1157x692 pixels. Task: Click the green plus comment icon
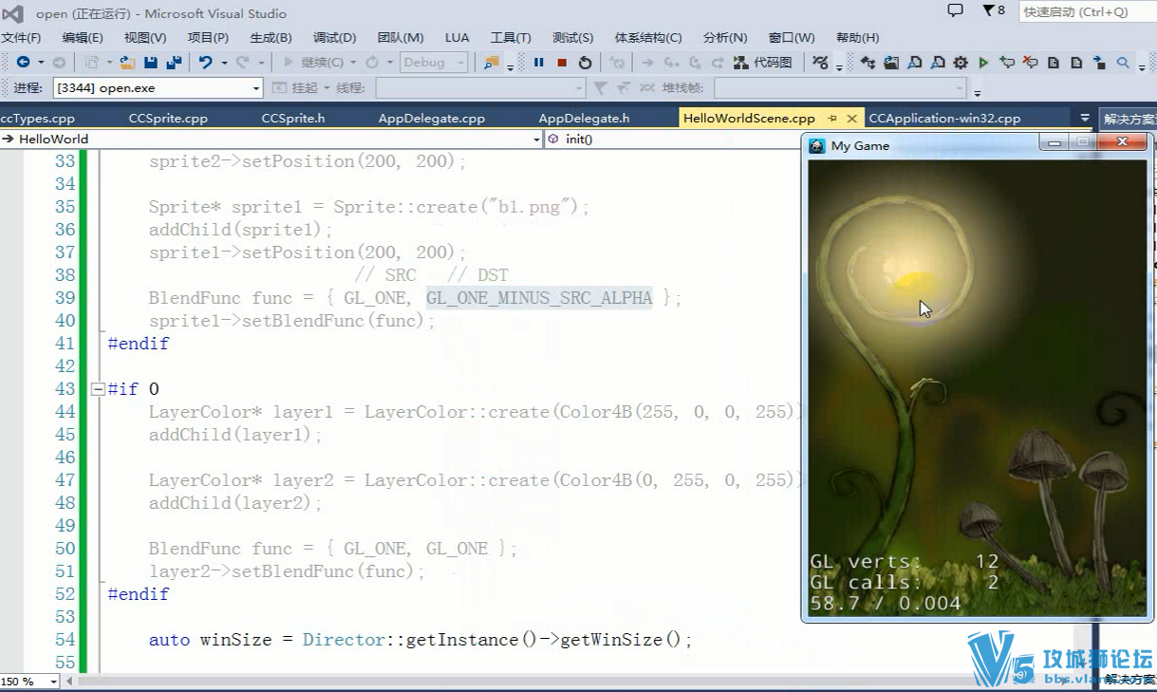pos(1007,63)
